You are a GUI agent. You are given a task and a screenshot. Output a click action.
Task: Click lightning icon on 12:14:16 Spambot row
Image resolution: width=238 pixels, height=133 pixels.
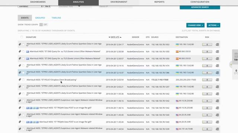(x=20, y=65)
